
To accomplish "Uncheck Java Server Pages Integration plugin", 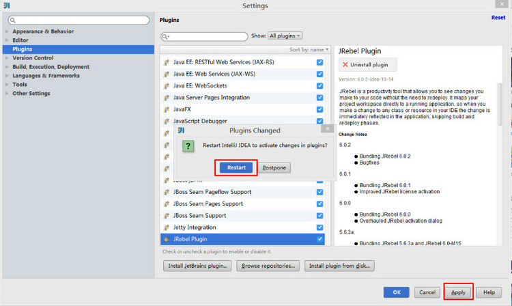I will pos(319,97).
